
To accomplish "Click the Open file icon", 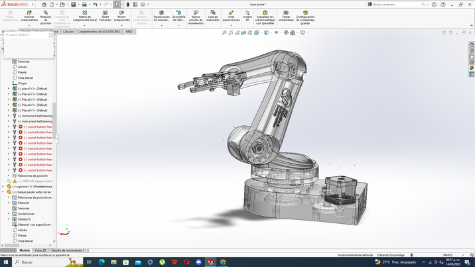I will point(62,5).
